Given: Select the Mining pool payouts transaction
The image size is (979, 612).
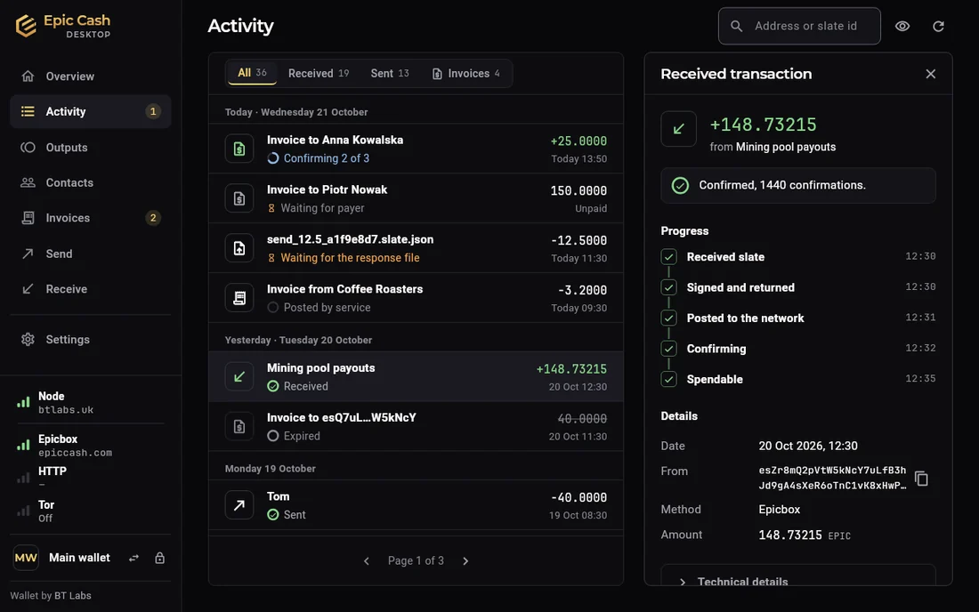Looking at the screenshot, I should (416, 377).
